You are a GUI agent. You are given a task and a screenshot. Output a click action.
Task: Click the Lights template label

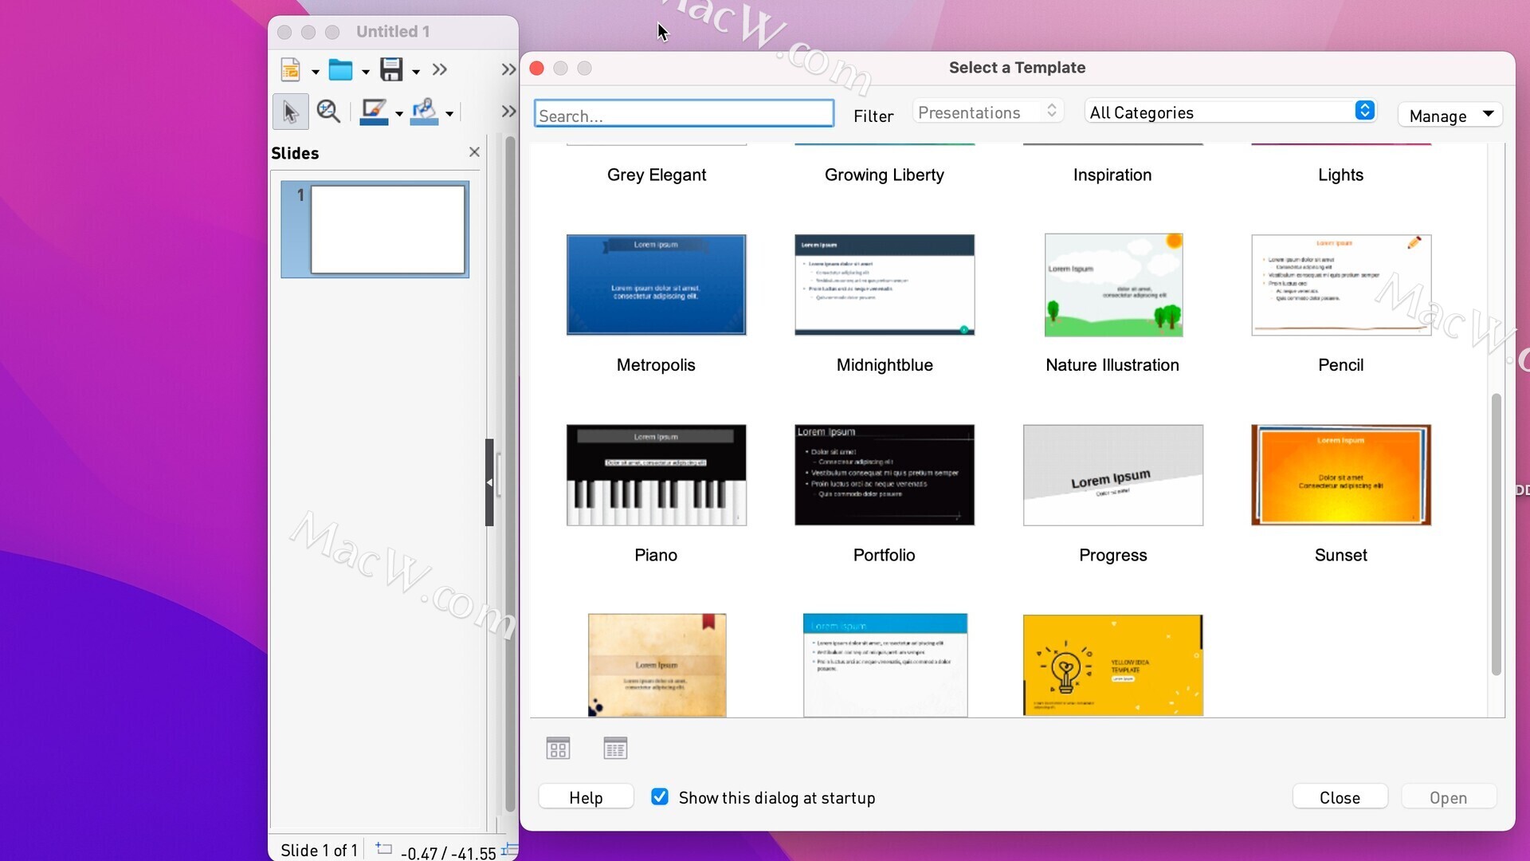[x=1340, y=175]
